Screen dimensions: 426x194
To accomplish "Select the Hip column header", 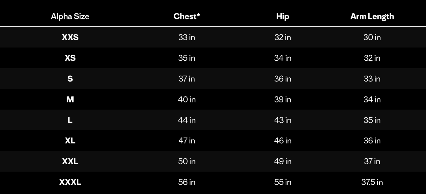I will point(283,16).
